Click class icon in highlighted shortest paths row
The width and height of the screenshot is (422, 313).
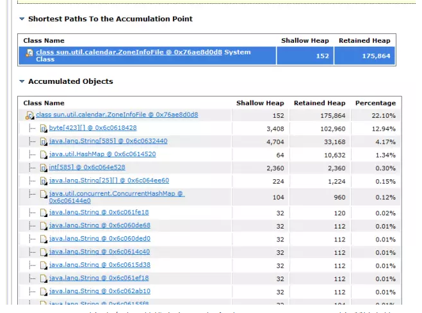coord(29,52)
